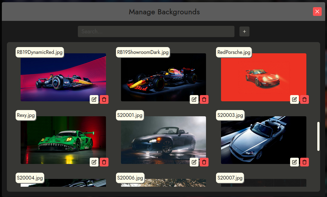This screenshot has width=327, height=197.
Task: Delete the RedPorsche.jpg background
Action: pos(304,99)
